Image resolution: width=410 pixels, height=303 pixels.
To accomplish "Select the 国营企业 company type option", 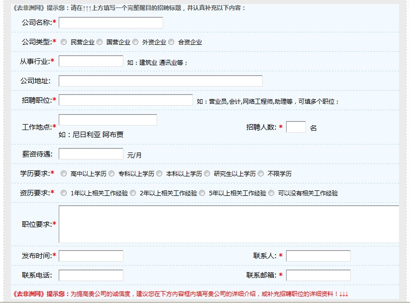I will click(101, 41).
